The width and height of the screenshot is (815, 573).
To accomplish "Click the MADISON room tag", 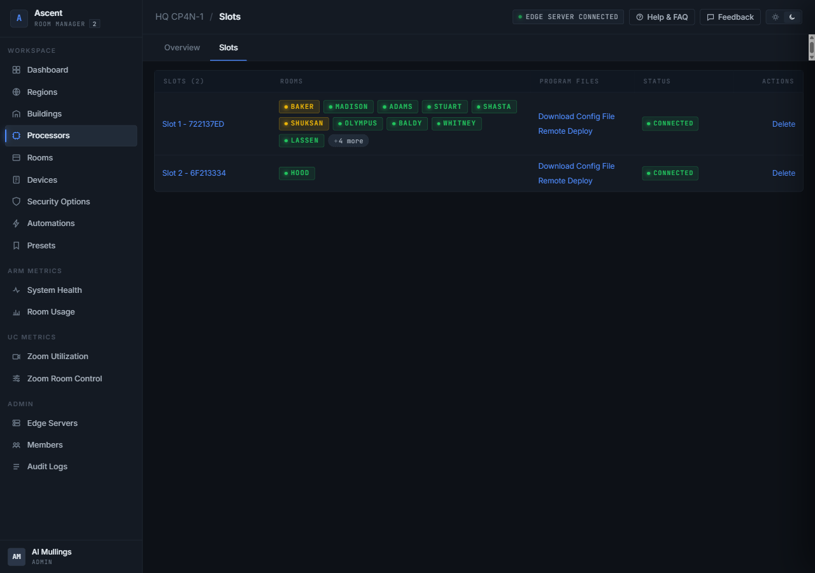I will pos(348,107).
